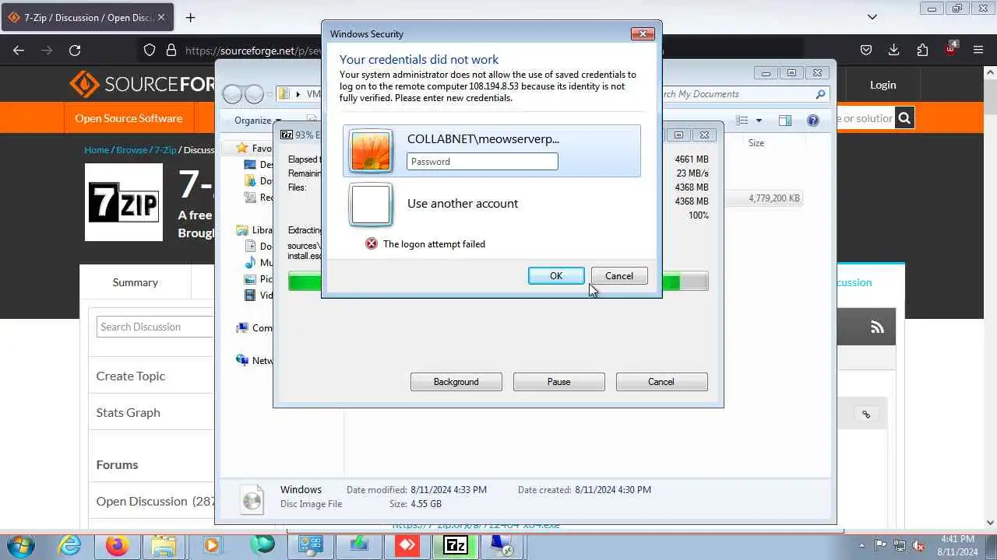The image size is (997, 560).
Task: Open the Firefox extensions puzzle icon
Action: click(x=922, y=50)
